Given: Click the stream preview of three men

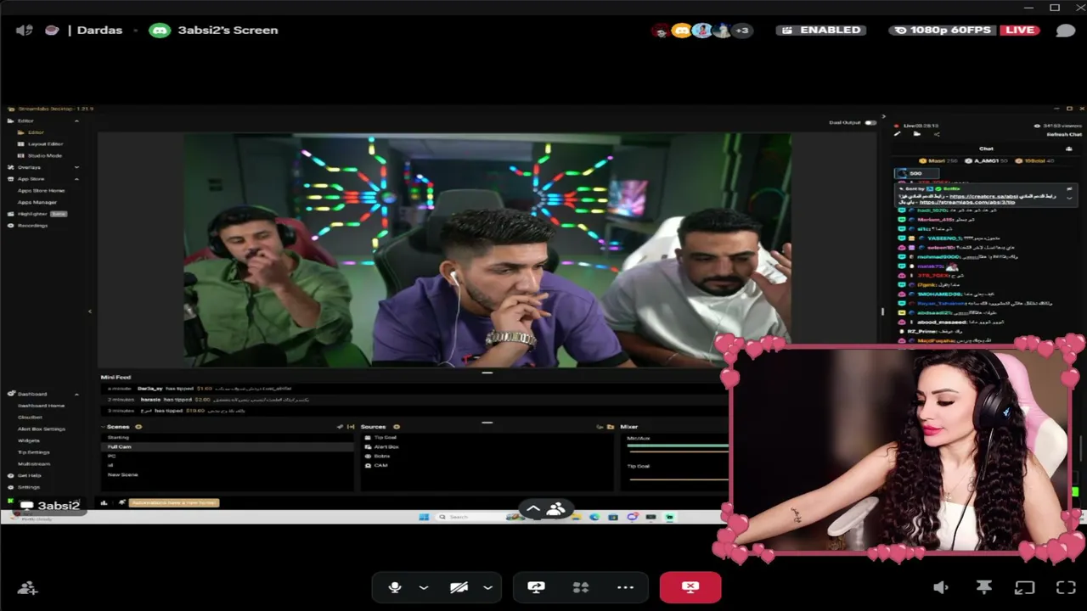Looking at the screenshot, I should (x=487, y=250).
